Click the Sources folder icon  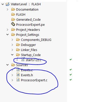click(x=13, y=65)
